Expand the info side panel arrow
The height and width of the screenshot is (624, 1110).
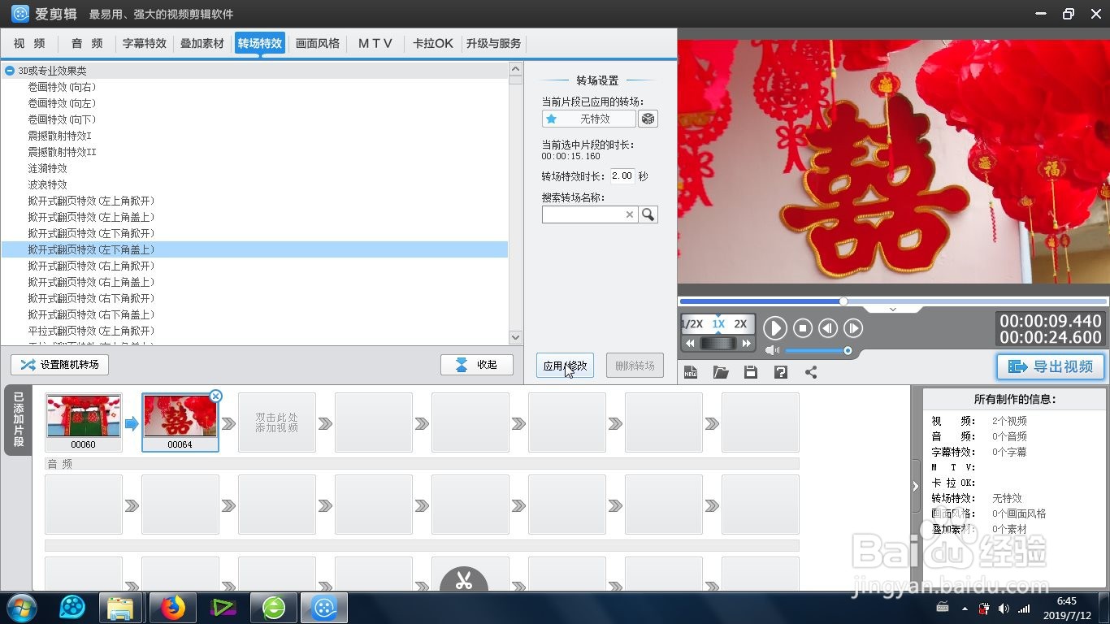point(916,487)
